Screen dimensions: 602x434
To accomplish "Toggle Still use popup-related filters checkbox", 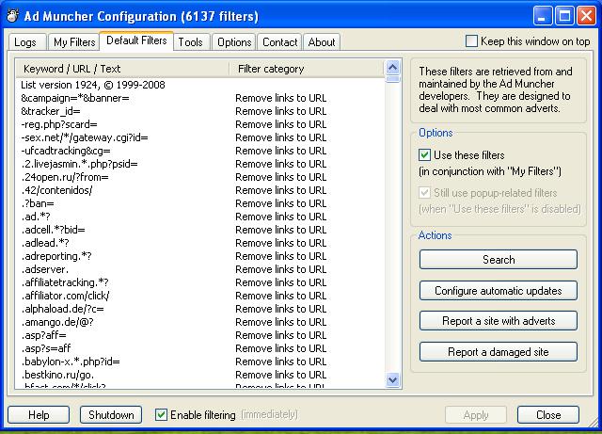I will (424, 193).
